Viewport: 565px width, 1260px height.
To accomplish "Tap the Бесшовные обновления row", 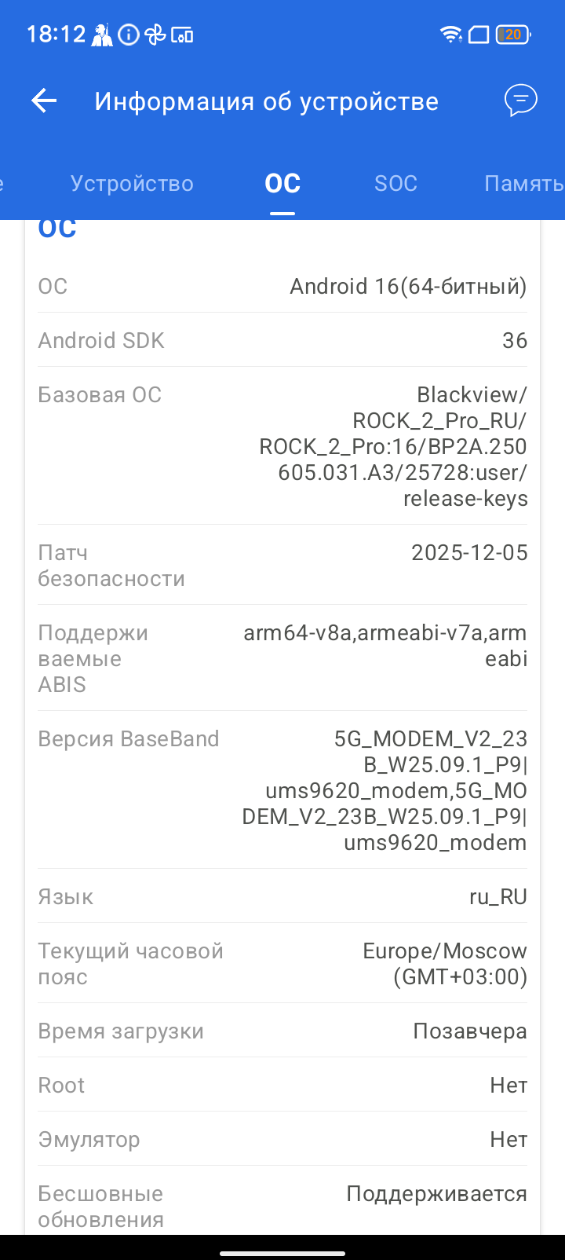I will click(x=282, y=1200).
